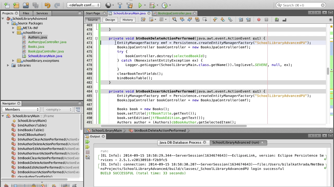Open the Profile Project dropdown arrow

[x=170, y=5]
